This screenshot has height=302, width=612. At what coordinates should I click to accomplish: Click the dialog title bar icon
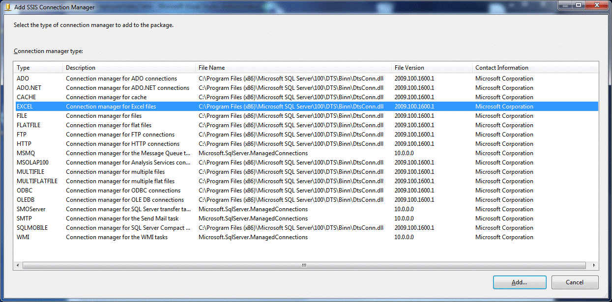[x=8, y=7]
